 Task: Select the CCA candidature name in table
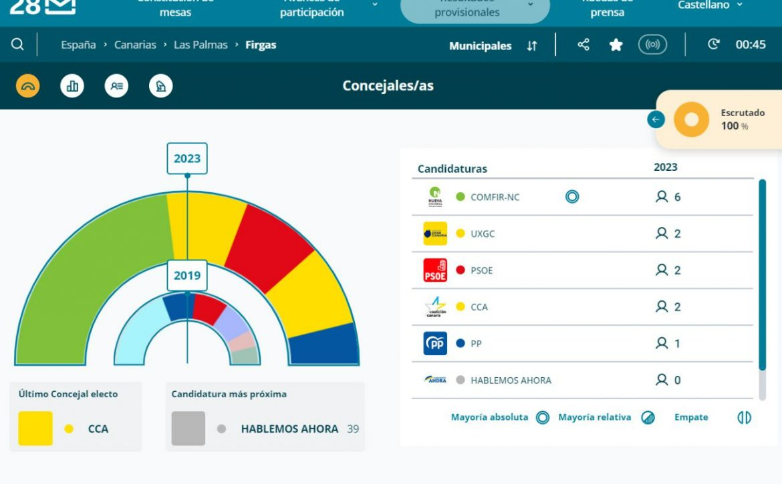click(479, 307)
